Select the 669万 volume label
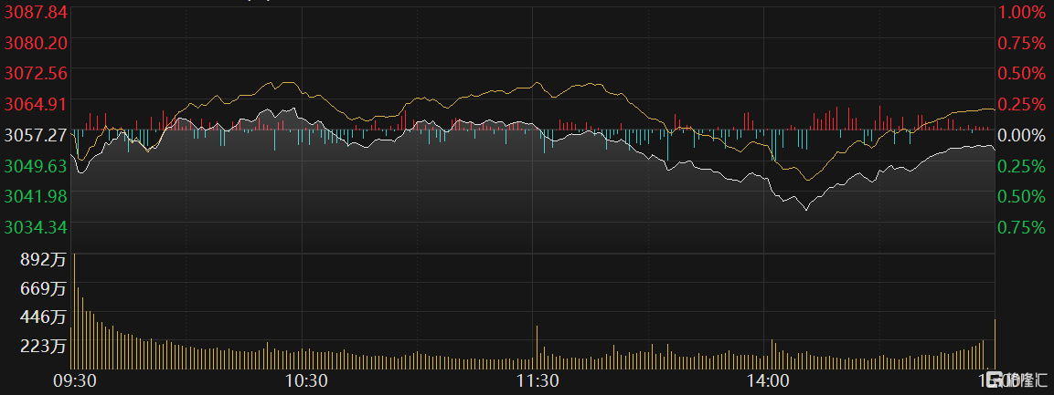Viewport: 1054px width, 395px height. tap(44, 289)
